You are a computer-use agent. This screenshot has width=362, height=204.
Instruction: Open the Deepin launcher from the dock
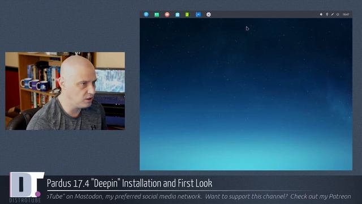pyautogui.click(x=146, y=14)
